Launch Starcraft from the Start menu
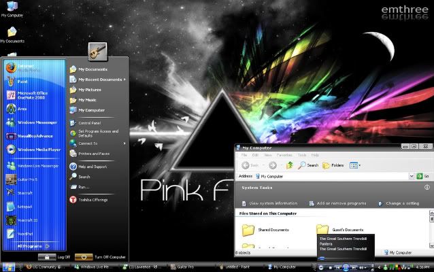Viewport: 434px width, 272px height. (x=35, y=193)
